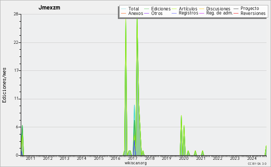Click the y-axis value 17
This screenshot has height=167, width=271.
[x=16, y=70]
